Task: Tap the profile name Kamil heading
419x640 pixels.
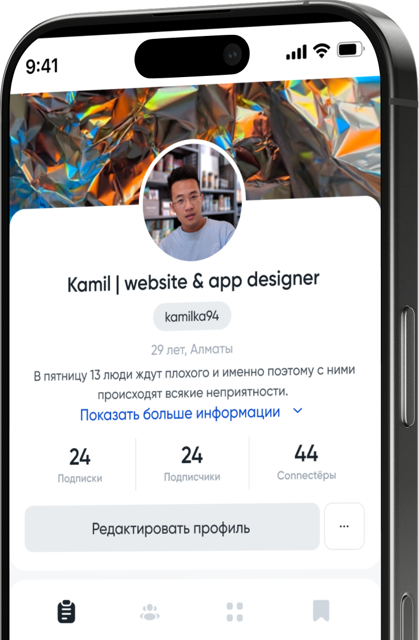Action: point(193,281)
